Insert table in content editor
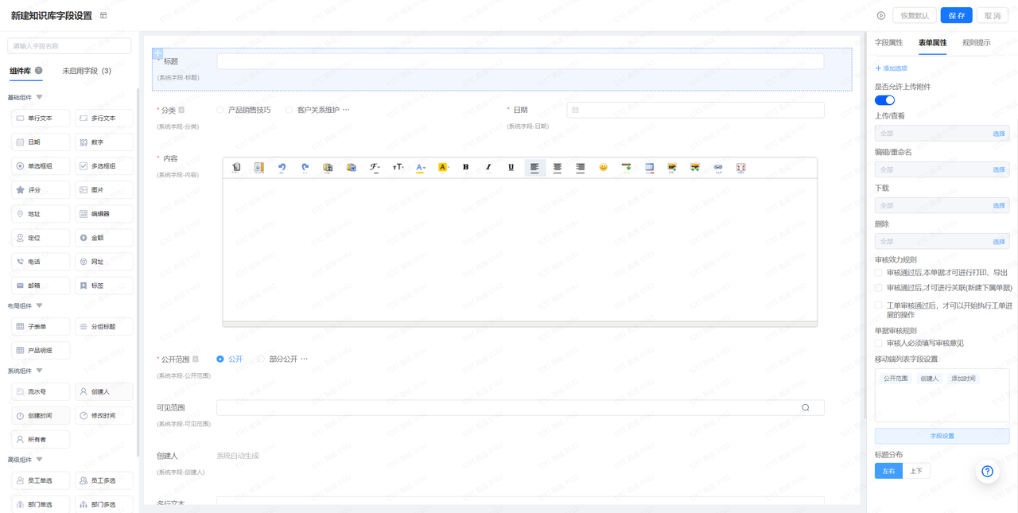The image size is (1018, 513). coord(649,167)
